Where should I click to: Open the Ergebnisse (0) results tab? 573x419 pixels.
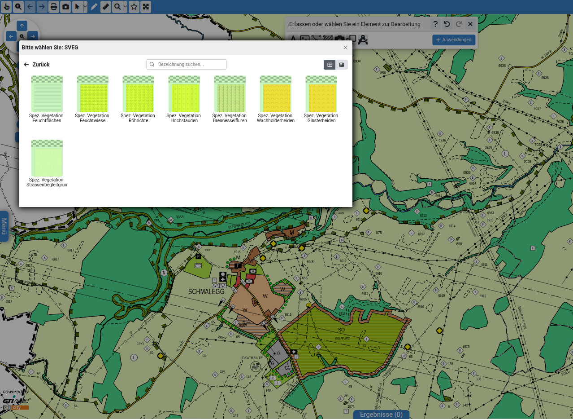click(381, 415)
